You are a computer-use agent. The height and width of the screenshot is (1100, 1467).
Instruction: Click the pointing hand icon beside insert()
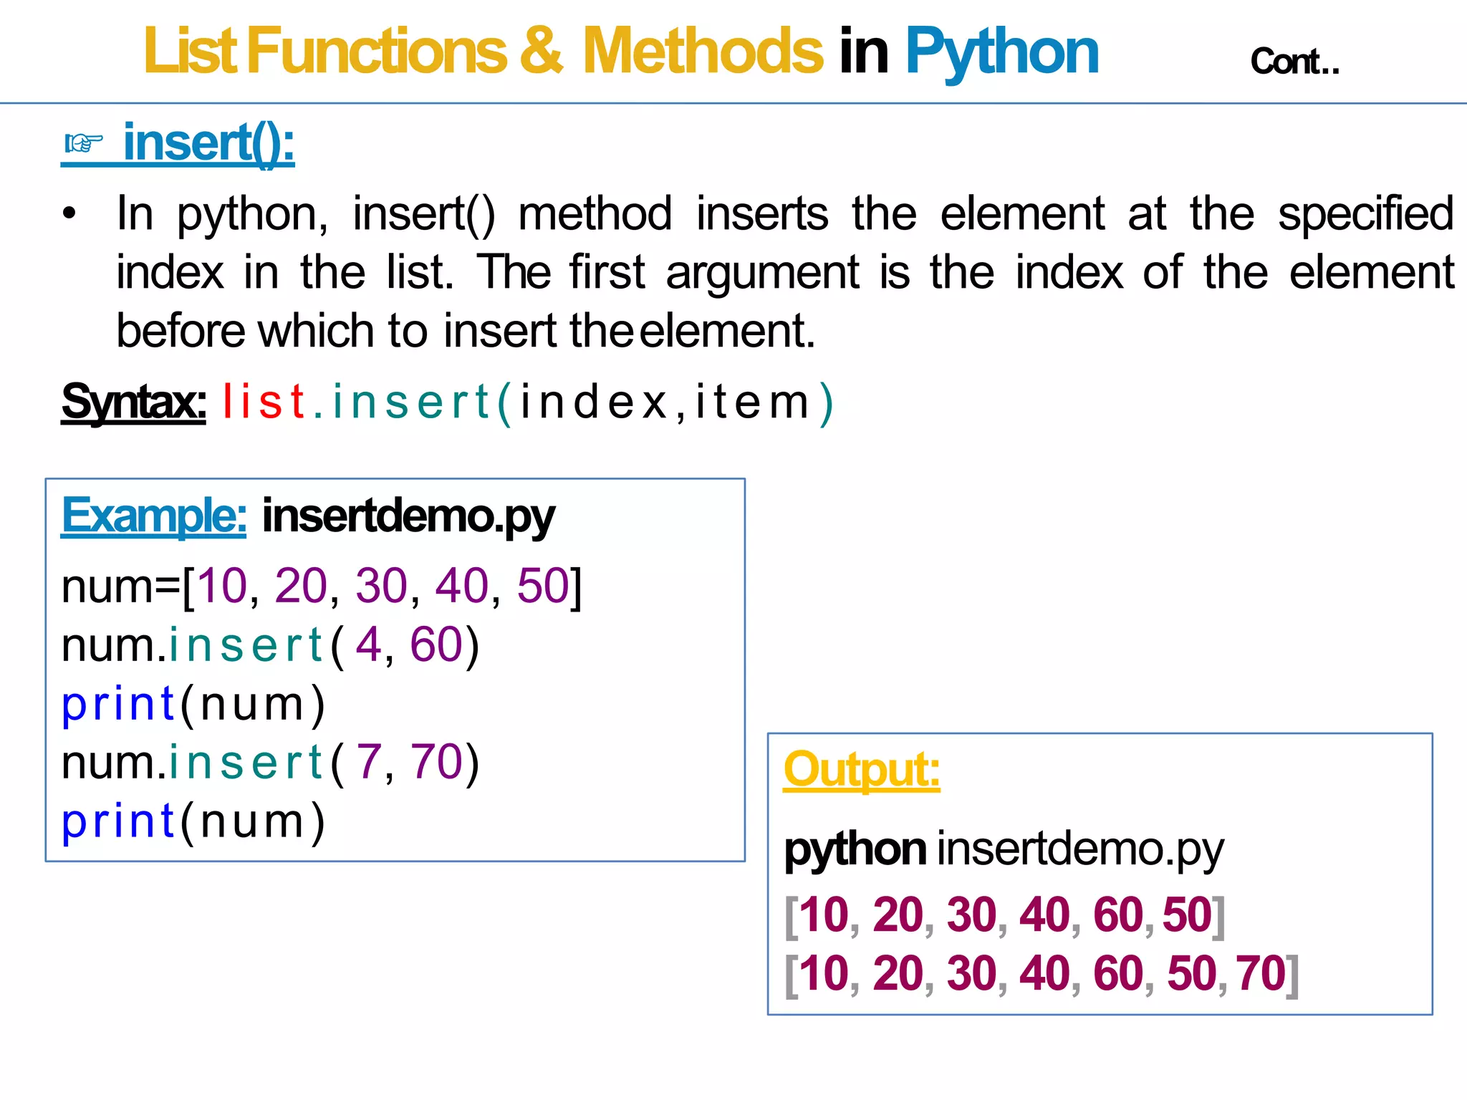[x=85, y=144]
